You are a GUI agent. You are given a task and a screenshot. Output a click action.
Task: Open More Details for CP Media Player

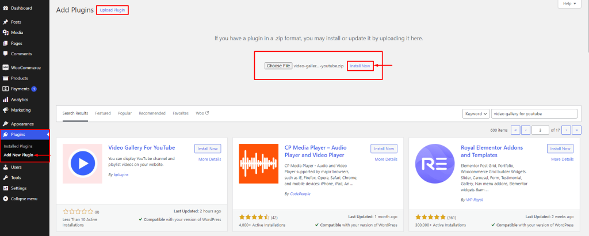[x=386, y=159]
